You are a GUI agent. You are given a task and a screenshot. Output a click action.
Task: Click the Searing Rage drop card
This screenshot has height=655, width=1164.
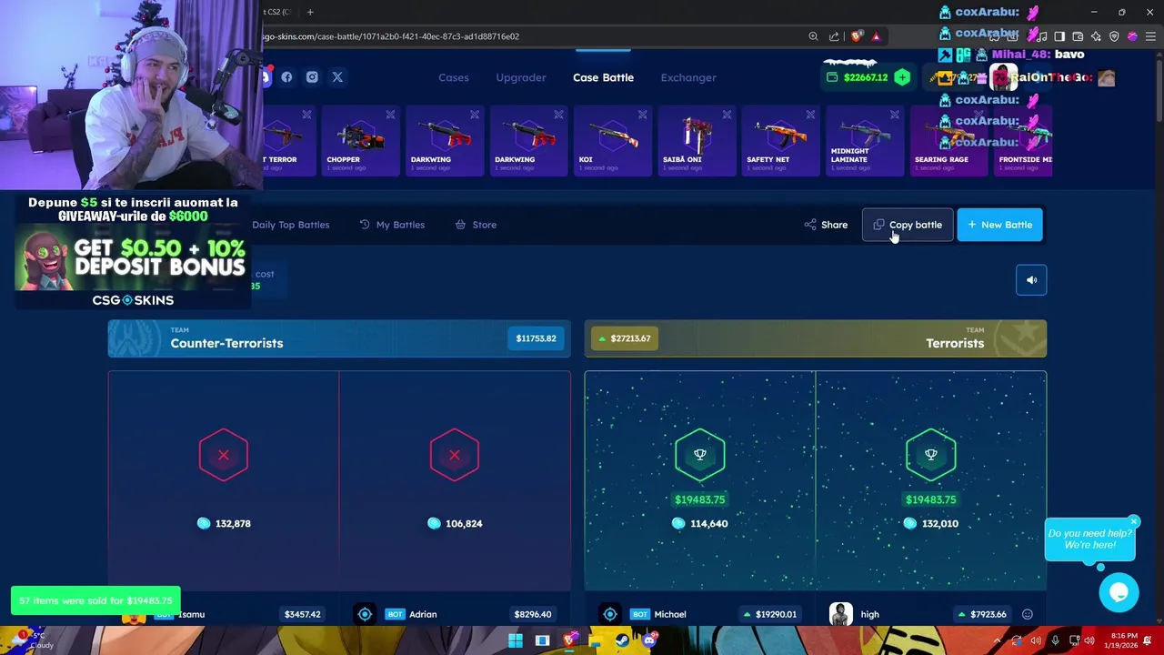pyautogui.click(x=947, y=139)
